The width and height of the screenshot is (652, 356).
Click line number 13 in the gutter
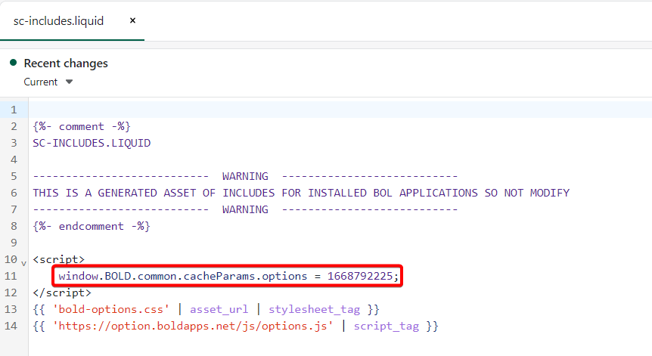coord(11,309)
